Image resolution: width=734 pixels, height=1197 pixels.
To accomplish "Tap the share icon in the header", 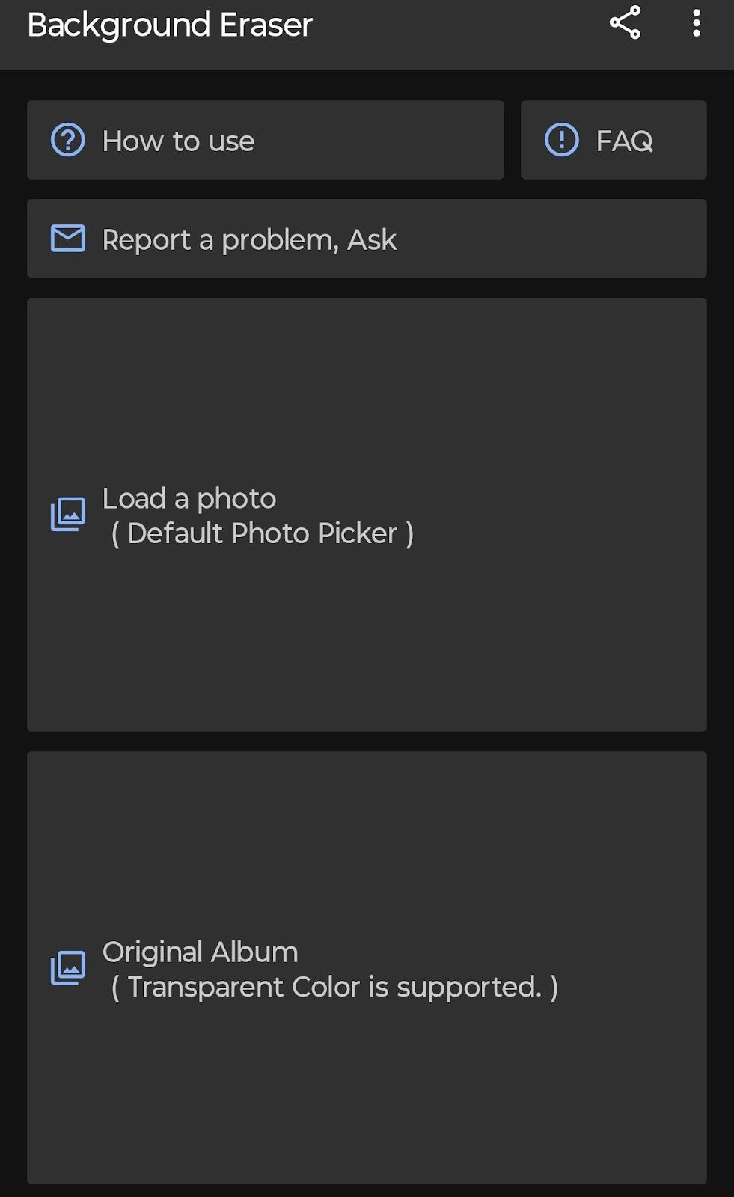I will (625, 23).
